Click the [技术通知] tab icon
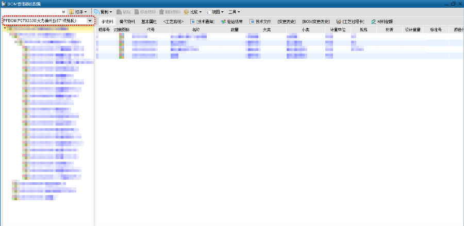Image resolution: width=464 pixels, height=226 pixels. [x=192, y=22]
